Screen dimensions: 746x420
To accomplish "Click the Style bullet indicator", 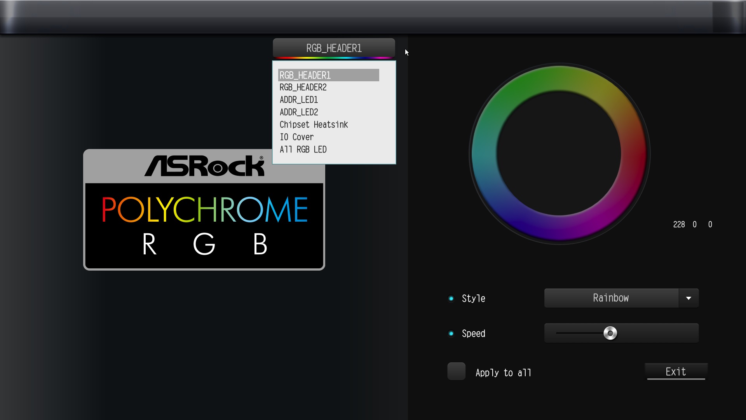I will [x=451, y=299].
